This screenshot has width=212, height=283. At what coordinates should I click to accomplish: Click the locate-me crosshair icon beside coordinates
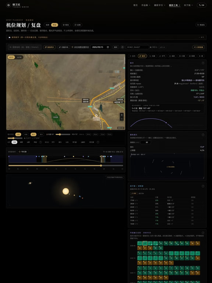click(123, 47)
